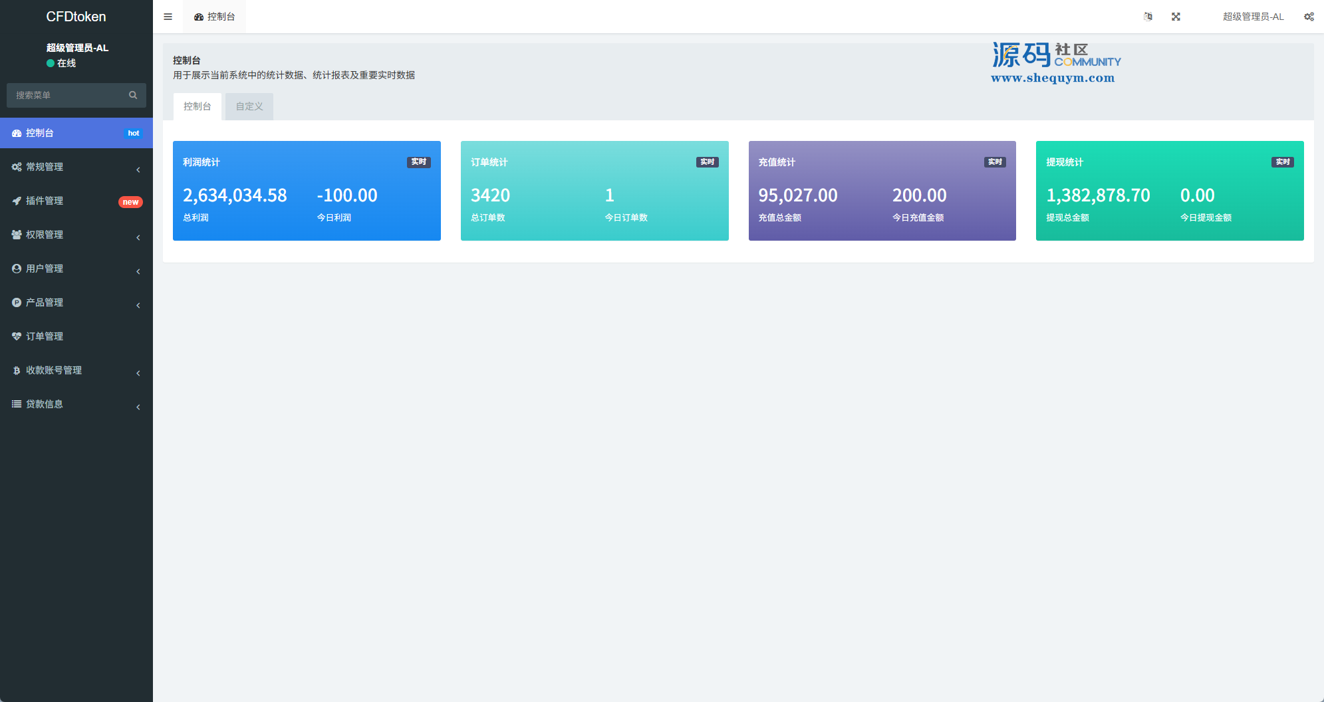
Task: Click the rocket icon for 插件管理
Action: [17, 201]
